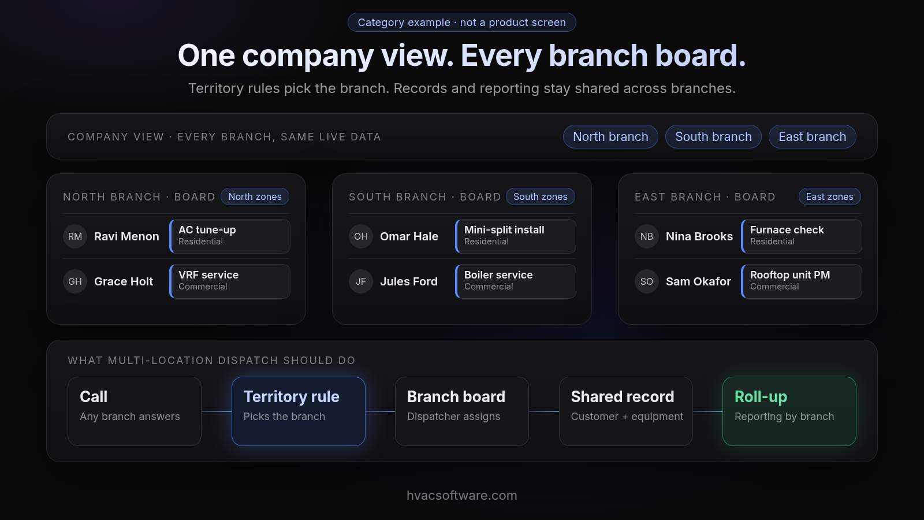The width and height of the screenshot is (924, 520).
Task: Click the Branch board step card
Action: tap(462, 411)
